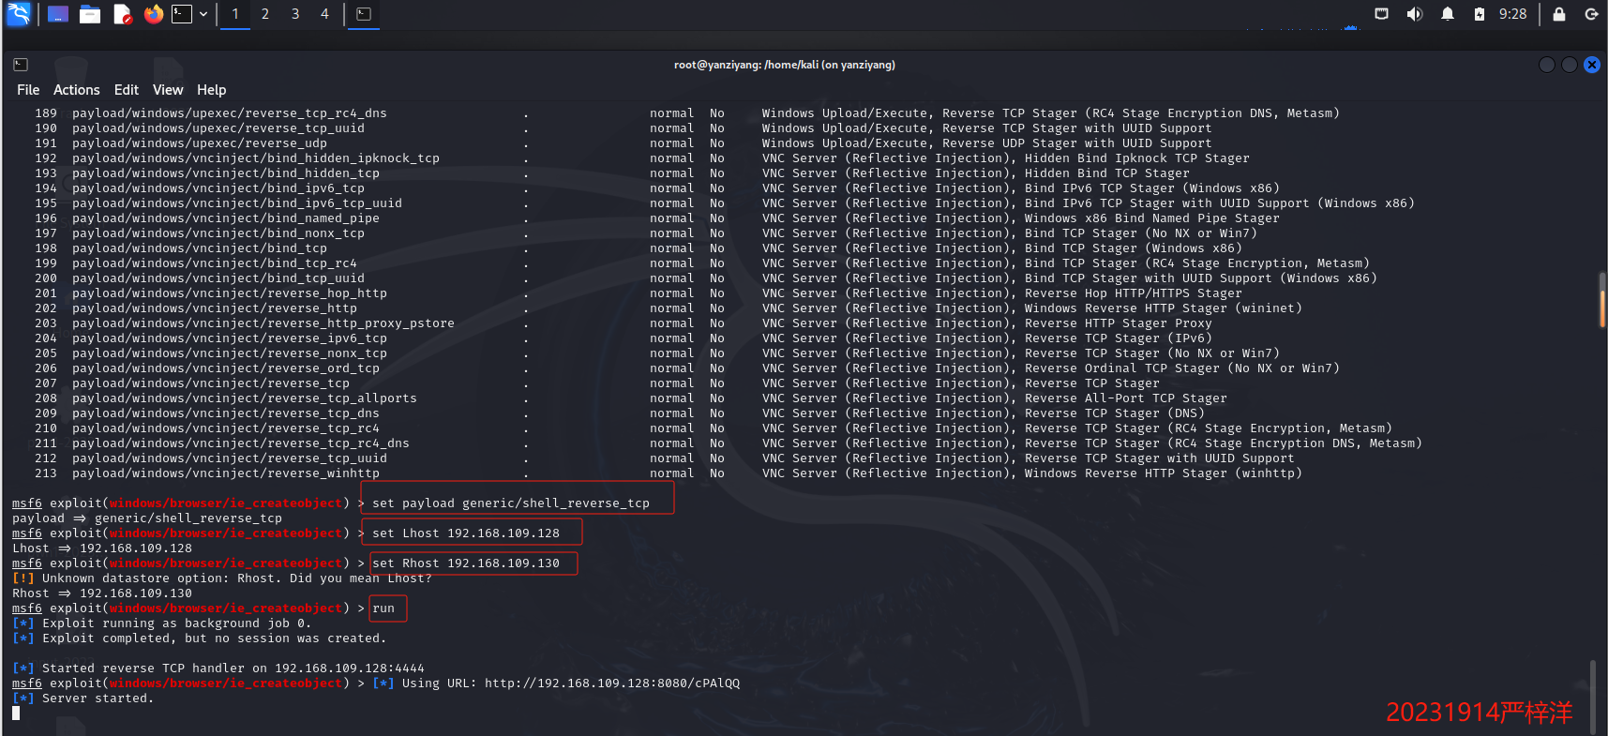Click payload row 208 reverse_tcp_allports
Image resolution: width=1608 pixels, height=736 pixels.
(631, 398)
